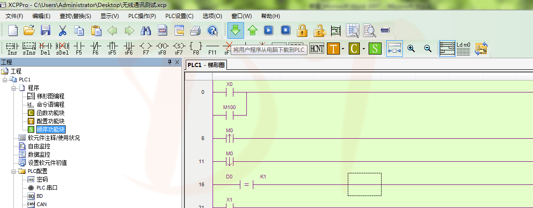The height and width of the screenshot is (208, 533).
Task: Insert a node with the Ins tool
Action: click(12, 49)
